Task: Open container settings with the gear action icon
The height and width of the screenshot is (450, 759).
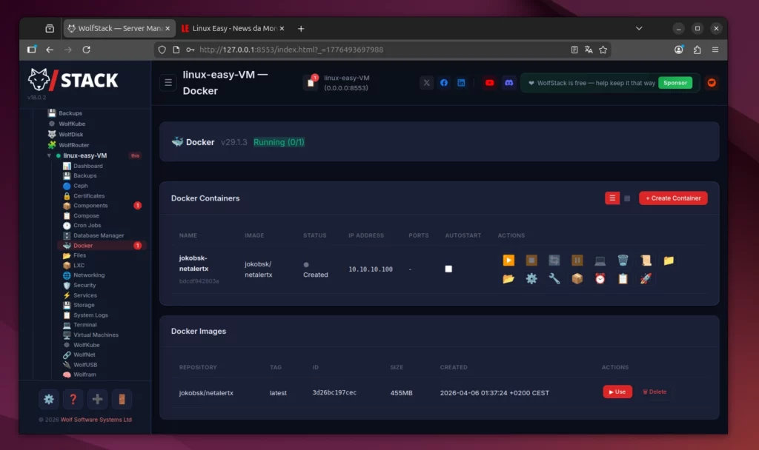Action: [531, 280]
